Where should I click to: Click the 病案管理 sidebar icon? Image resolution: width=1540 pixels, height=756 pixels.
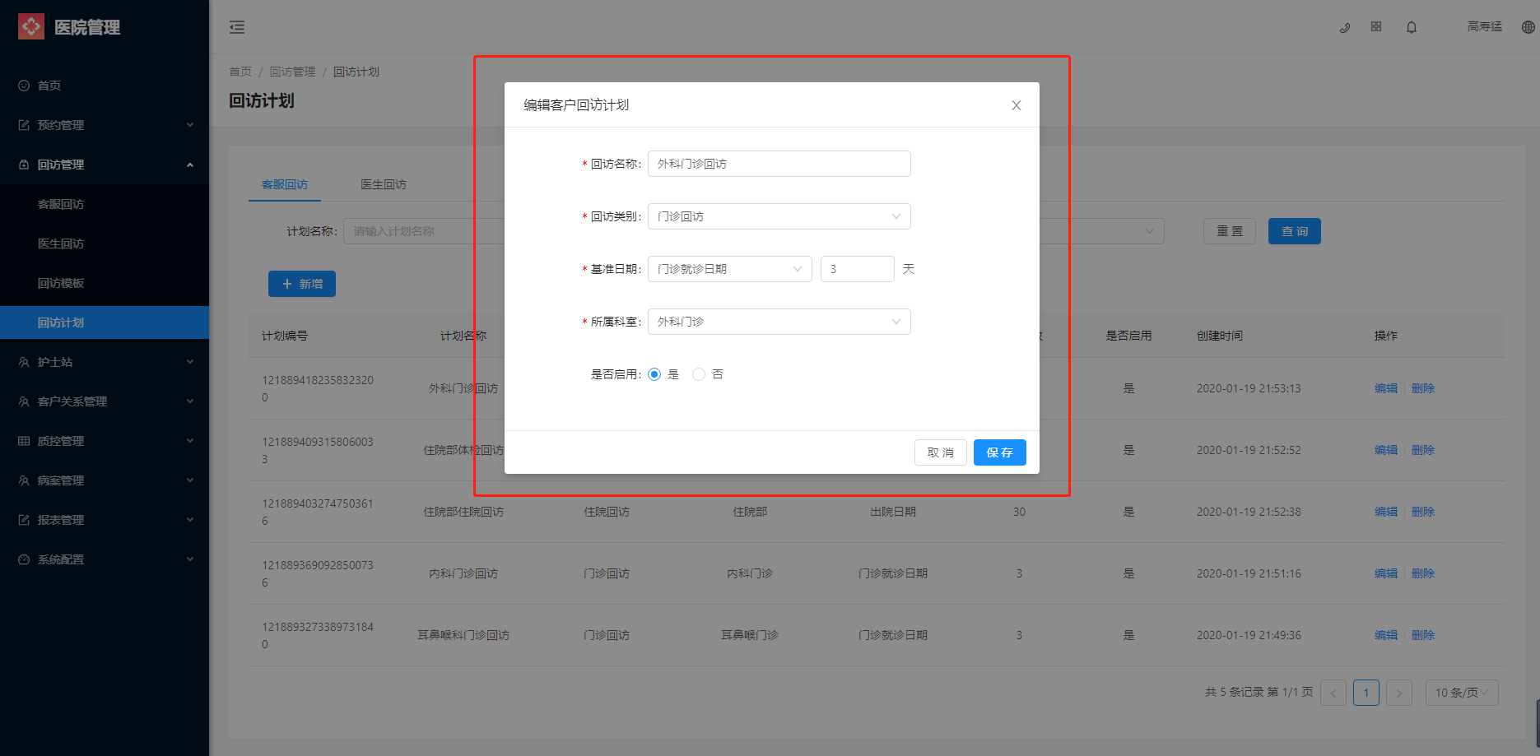pyautogui.click(x=24, y=480)
